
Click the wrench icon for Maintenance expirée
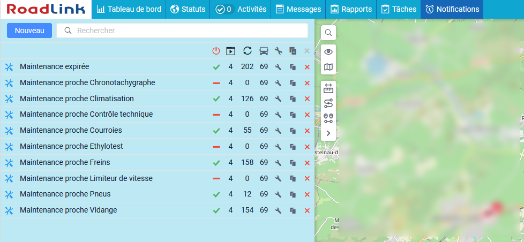pos(278,67)
